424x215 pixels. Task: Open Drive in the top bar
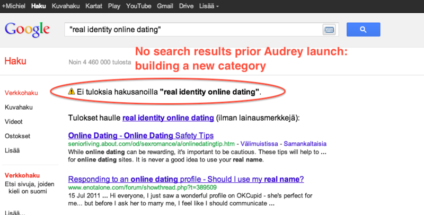pos(186,6)
